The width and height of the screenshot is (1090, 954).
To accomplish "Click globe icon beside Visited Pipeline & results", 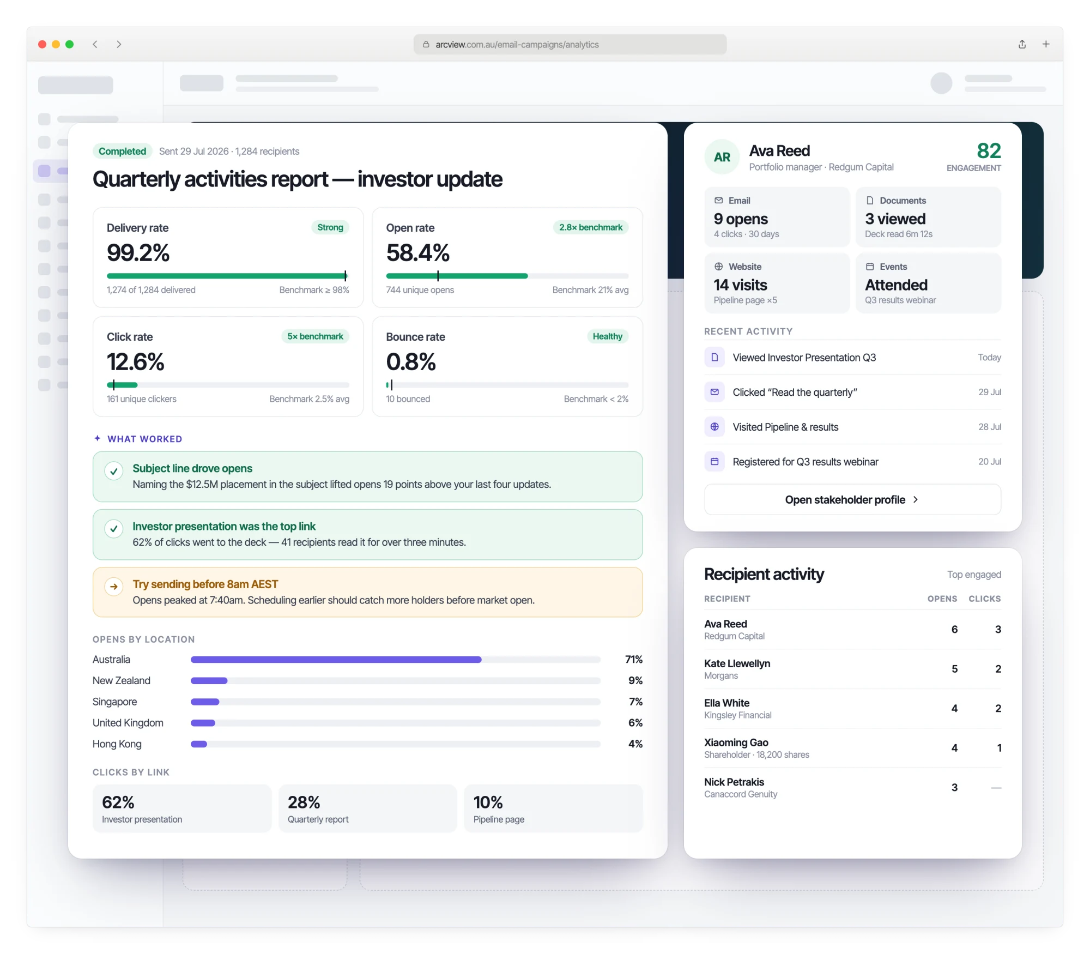I will [x=714, y=427].
